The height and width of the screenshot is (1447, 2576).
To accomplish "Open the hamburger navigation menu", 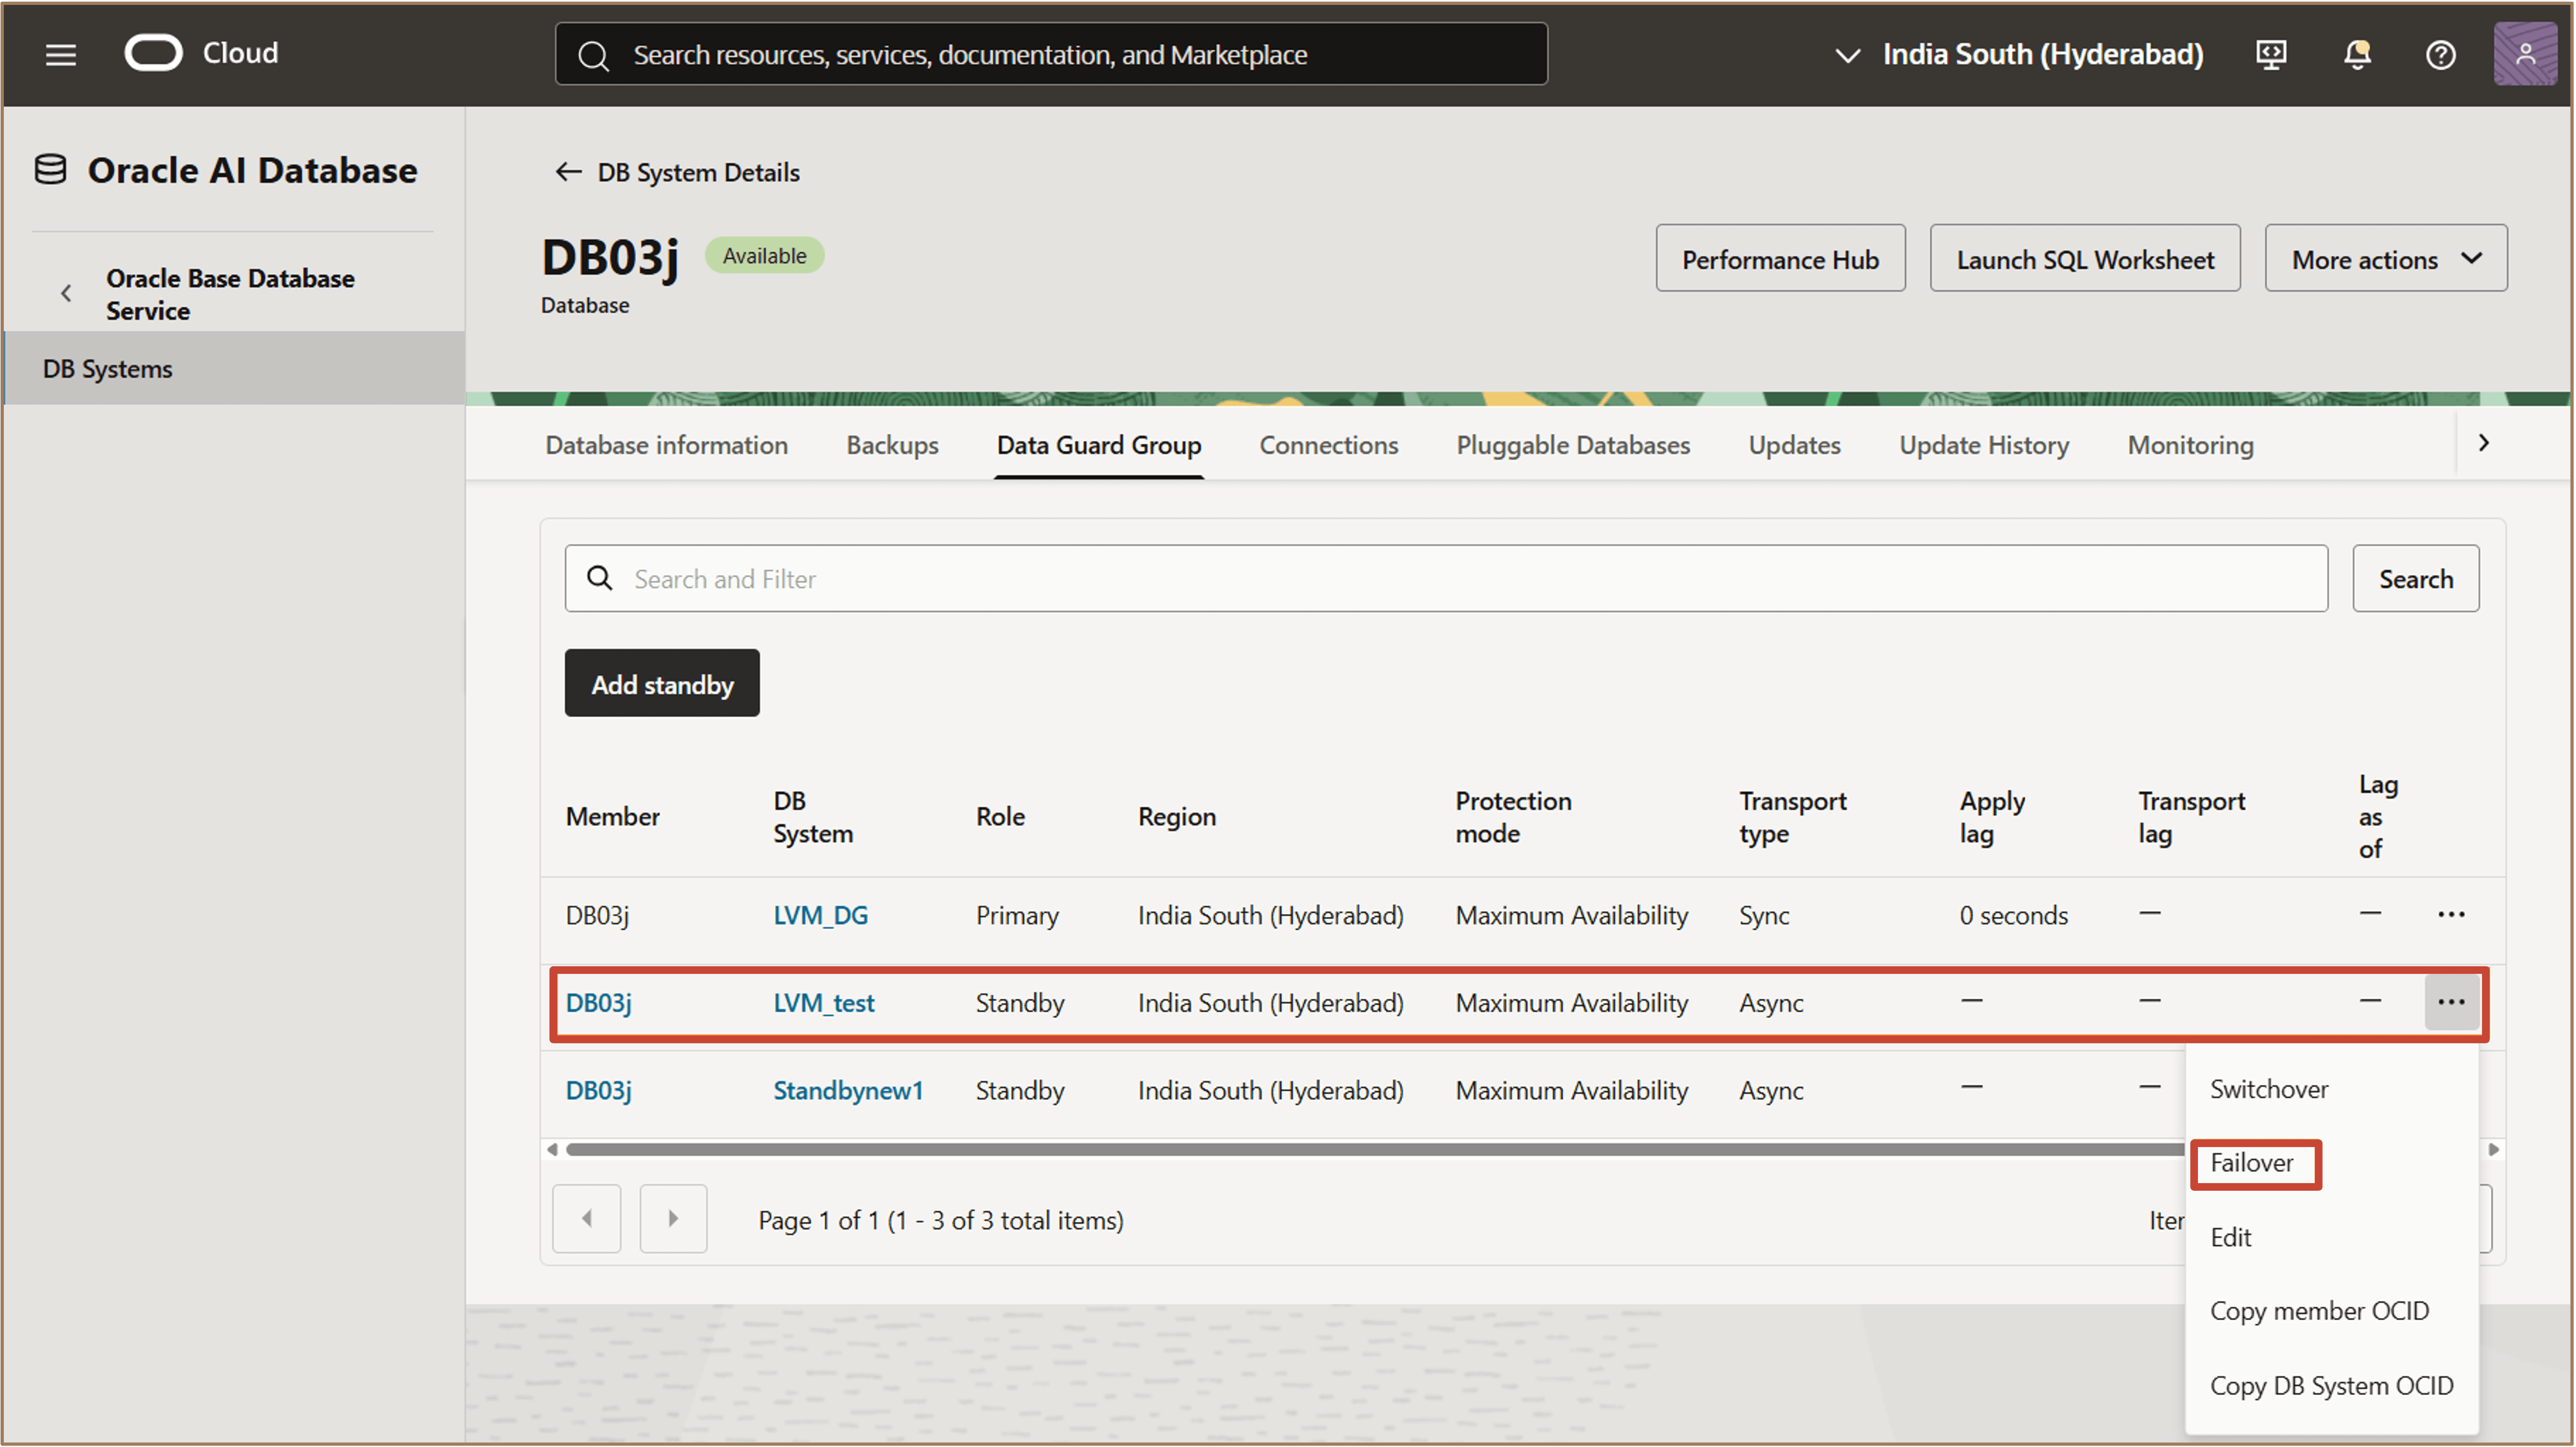I will pyautogui.click(x=61, y=54).
